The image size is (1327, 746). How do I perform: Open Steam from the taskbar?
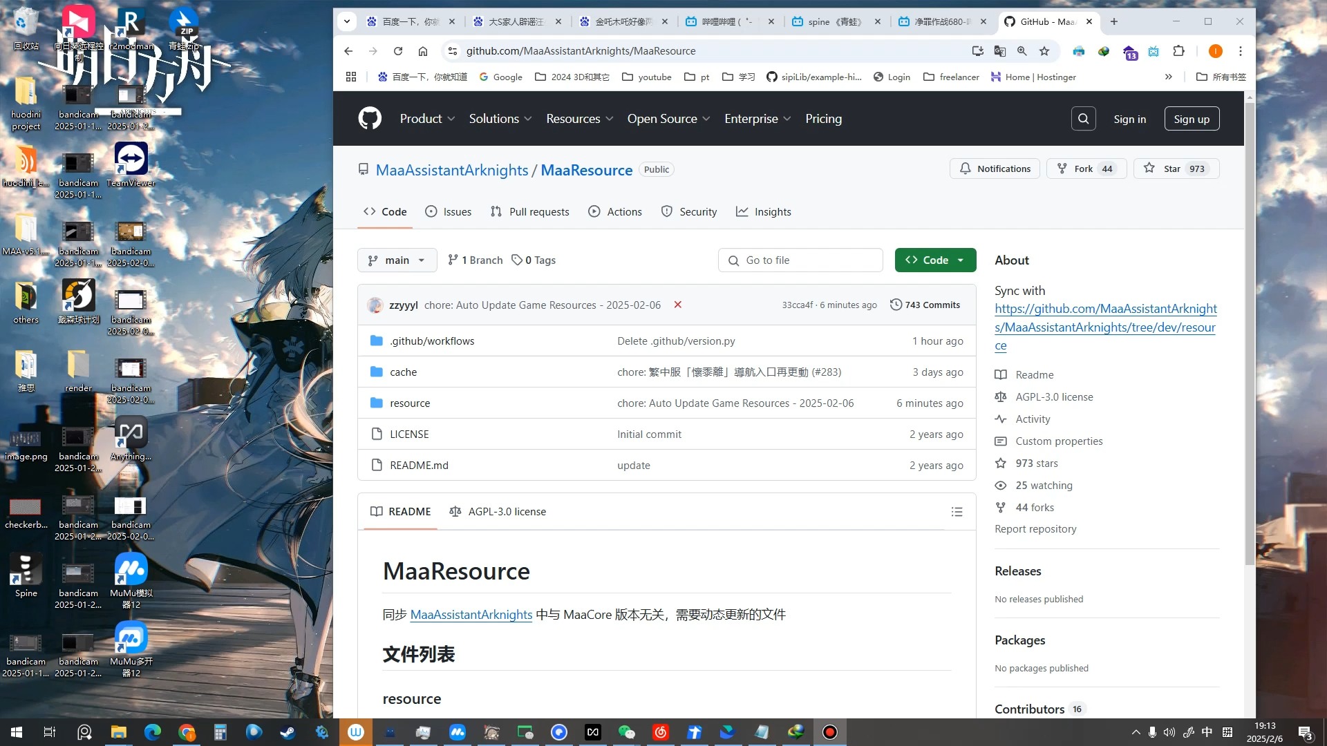[288, 732]
